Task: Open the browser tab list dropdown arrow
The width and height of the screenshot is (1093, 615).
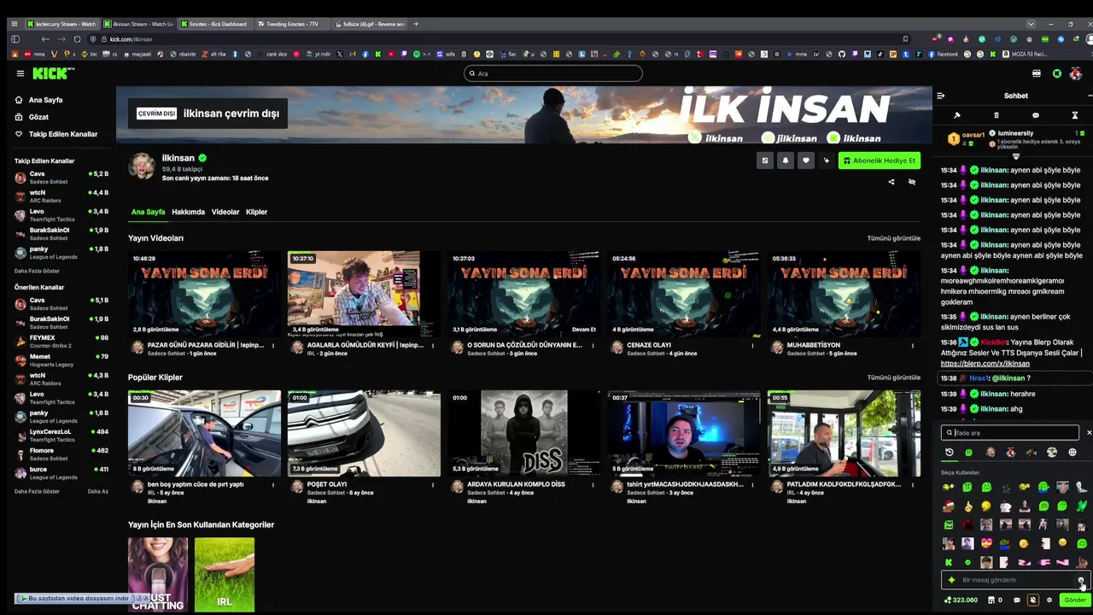Action: [x=1031, y=24]
